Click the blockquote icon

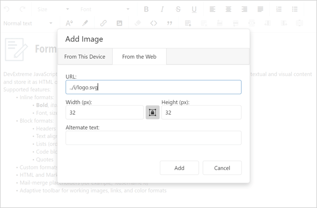170,23
